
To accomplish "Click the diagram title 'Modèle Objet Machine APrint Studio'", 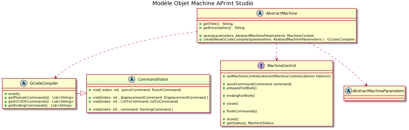I will (203, 3).
